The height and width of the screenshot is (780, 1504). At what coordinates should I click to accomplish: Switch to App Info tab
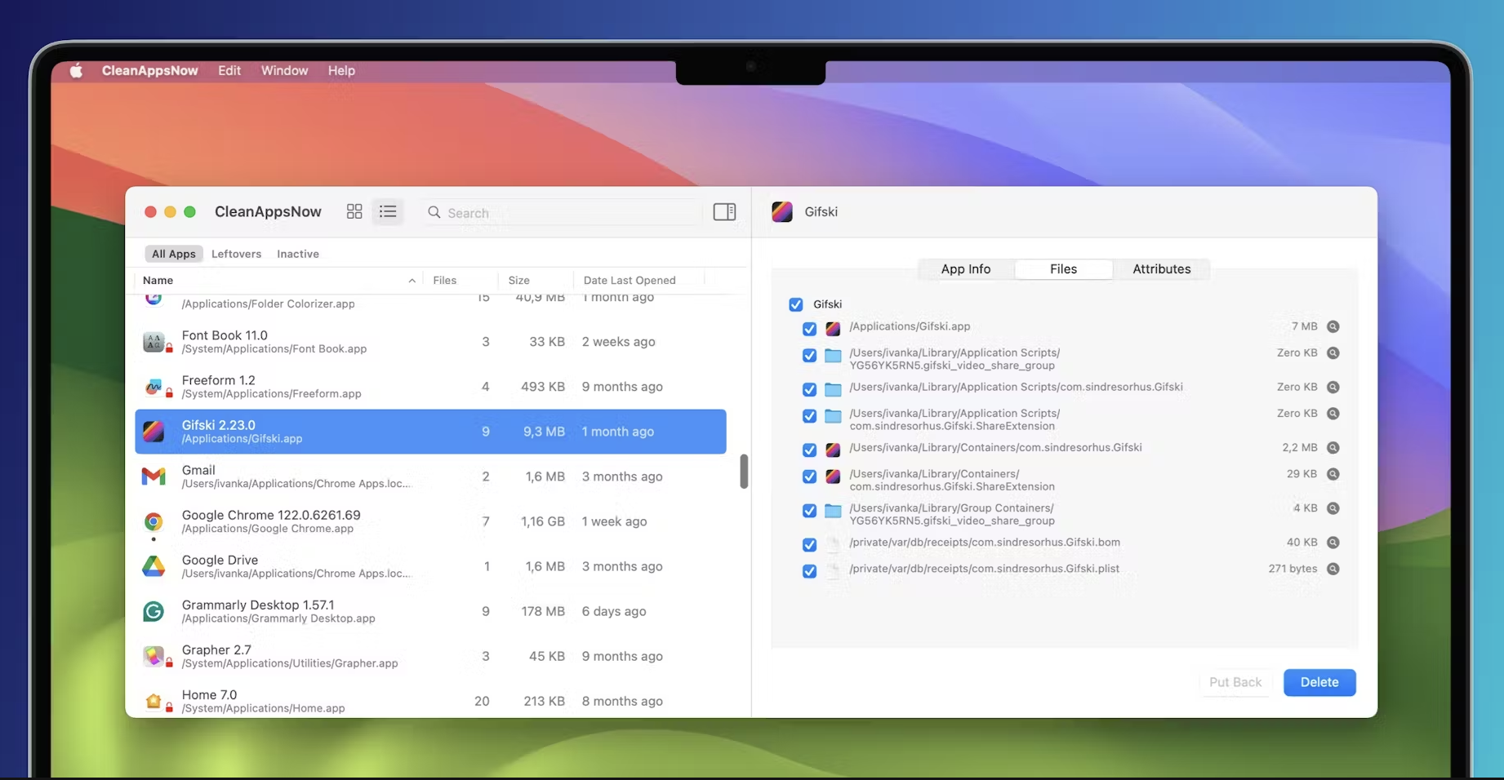pos(966,269)
